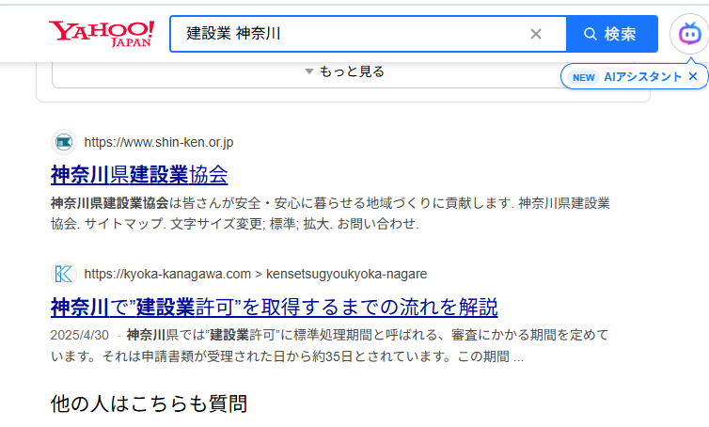The width and height of the screenshot is (709, 427).
Task: Click the 他の人はこちらも質問 heading
Action: tap(149, 403)
